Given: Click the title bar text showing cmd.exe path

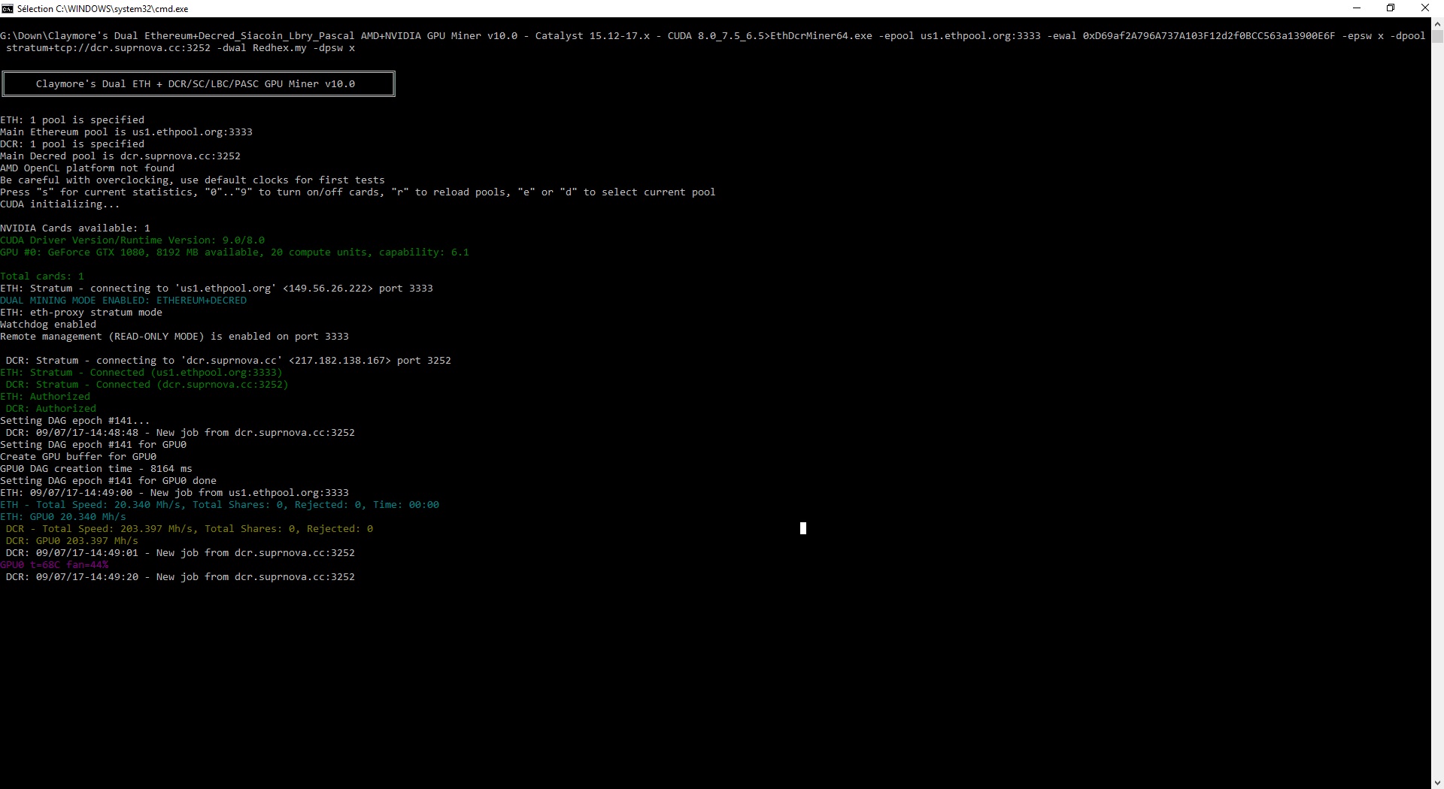Looking at the screenshot, I should tap(102, 9).
